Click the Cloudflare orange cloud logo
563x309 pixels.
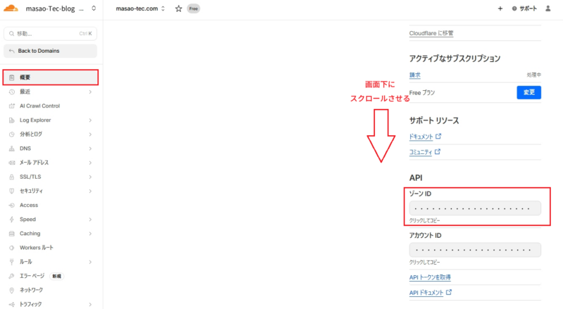tap(11, 8)
